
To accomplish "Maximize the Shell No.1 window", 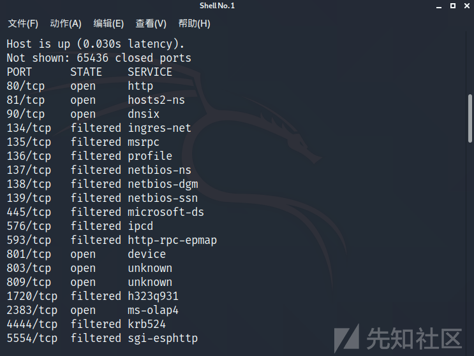I will tap(453, 6).
